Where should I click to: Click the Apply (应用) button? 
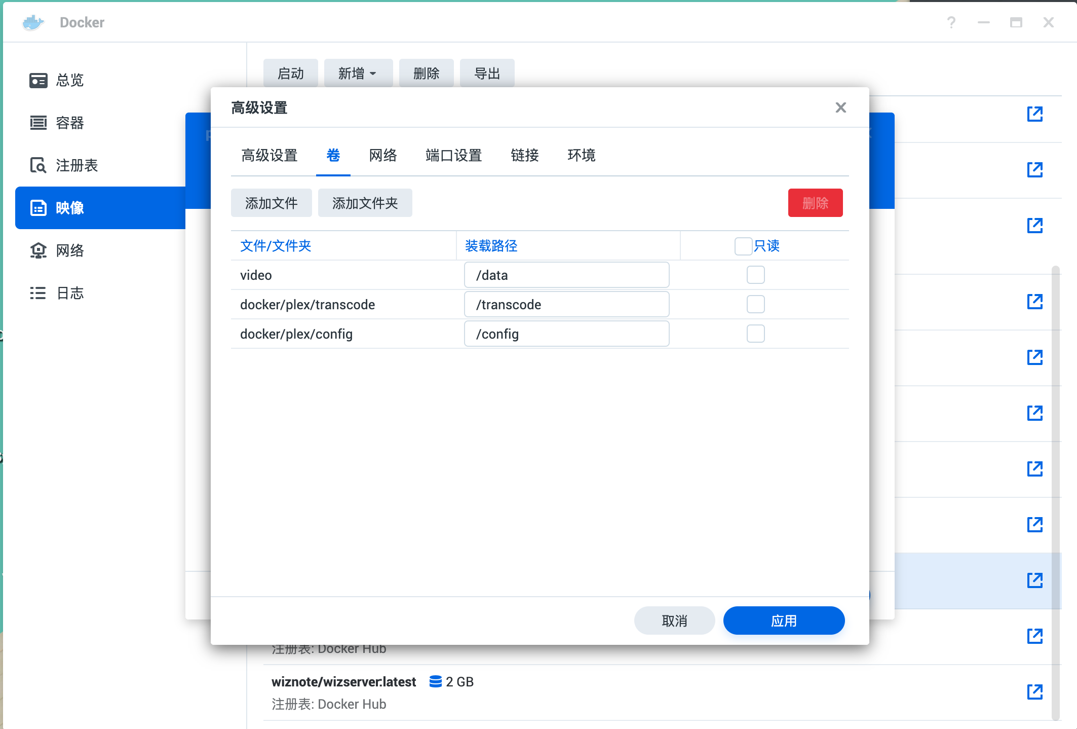click(784, 621)
